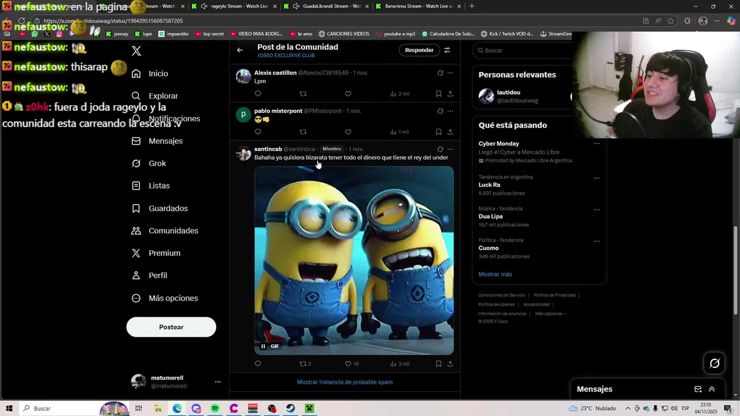Click the X logo in sidebar

[136, 51]
